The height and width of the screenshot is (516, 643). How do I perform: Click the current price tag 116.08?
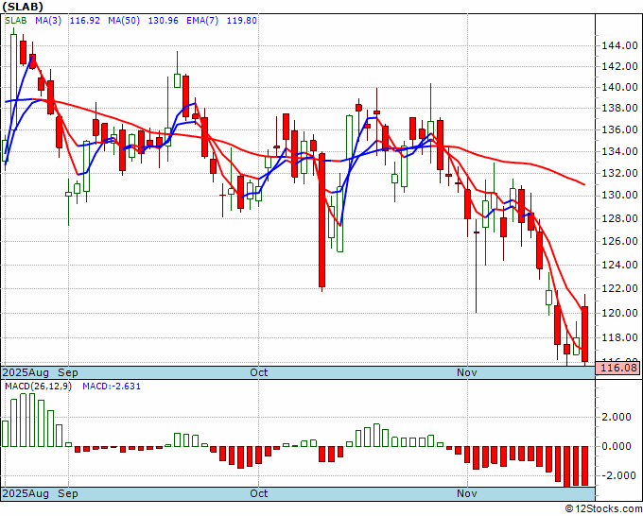point(618,368)
